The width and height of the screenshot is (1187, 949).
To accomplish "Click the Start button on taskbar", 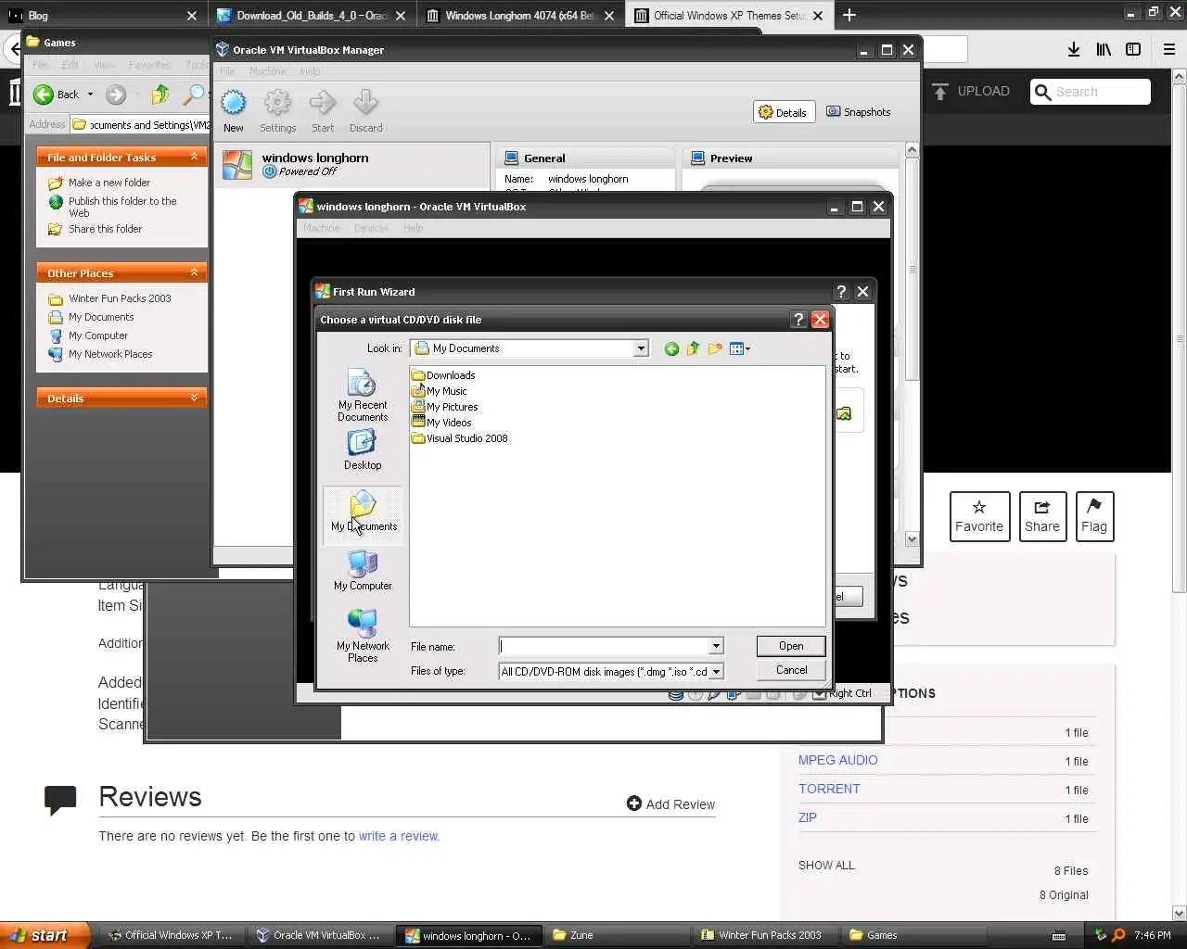I will pos(44,935).
